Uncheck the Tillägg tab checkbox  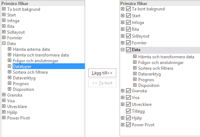point(128,111)
